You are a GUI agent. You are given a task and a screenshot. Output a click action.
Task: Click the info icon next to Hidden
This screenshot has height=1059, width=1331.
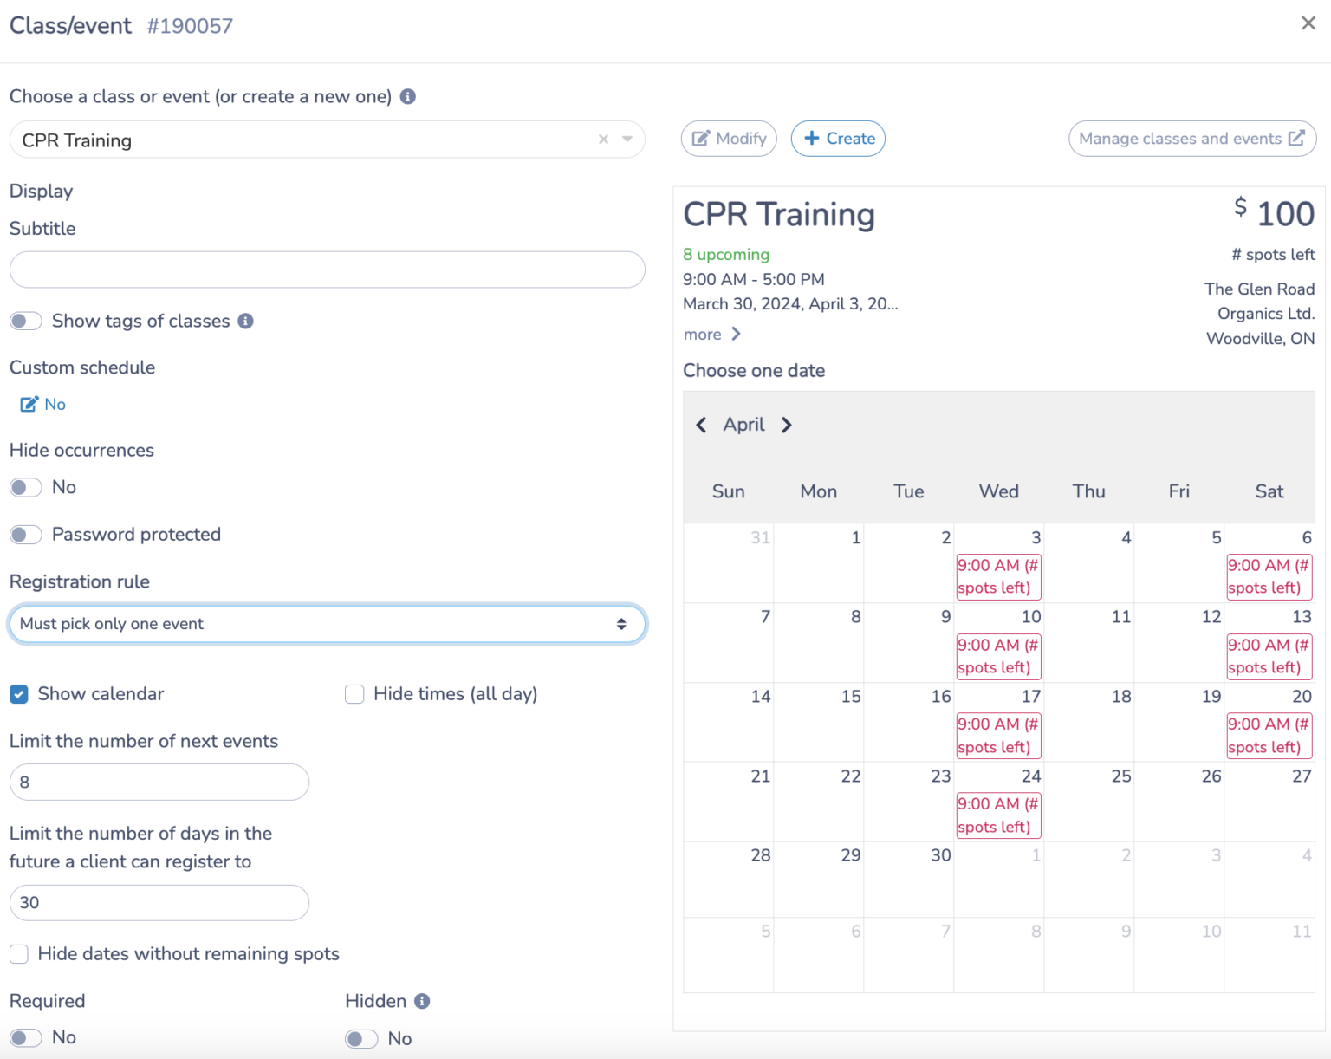[422, 1001]
